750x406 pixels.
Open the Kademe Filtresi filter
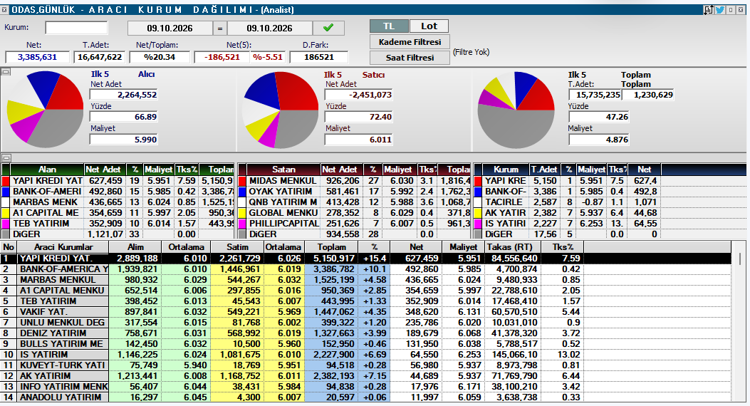click(x=410, y=42)
